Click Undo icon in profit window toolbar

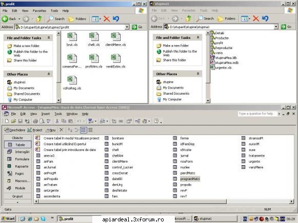tap(116, 19)
